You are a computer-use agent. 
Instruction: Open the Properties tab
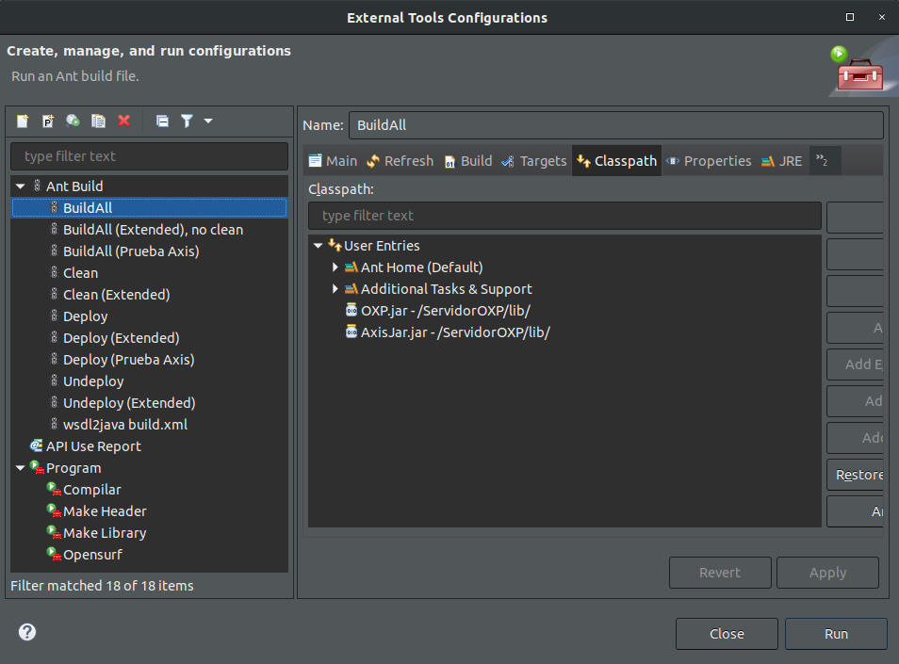click(x=709, y=161)
